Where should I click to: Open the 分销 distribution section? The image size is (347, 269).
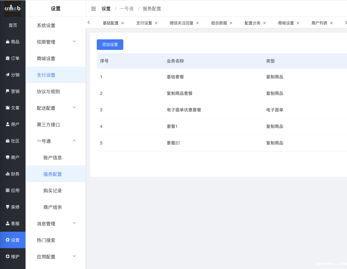13,75
